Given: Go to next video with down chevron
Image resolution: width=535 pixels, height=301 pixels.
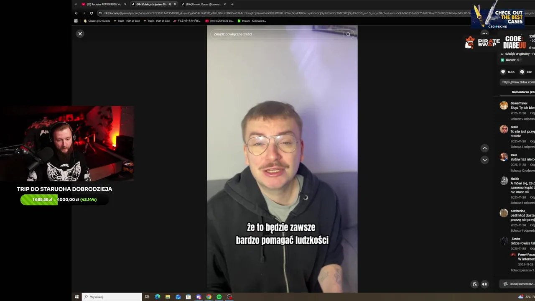Looking at the screenshot, I should point(484,160).
